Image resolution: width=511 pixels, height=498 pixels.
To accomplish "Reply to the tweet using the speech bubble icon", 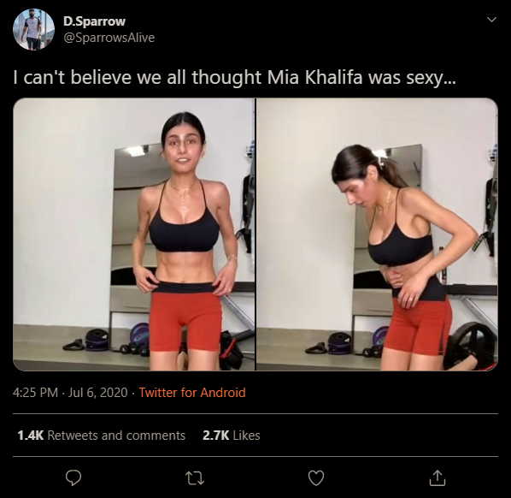I will (x=73, y=478).
